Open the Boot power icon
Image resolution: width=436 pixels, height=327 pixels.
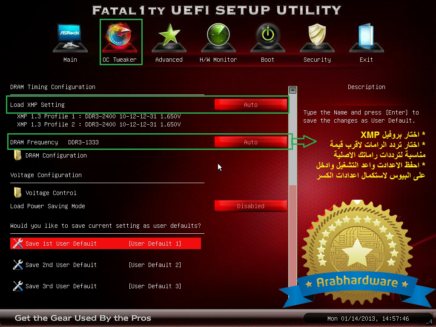tap(267, 38)
